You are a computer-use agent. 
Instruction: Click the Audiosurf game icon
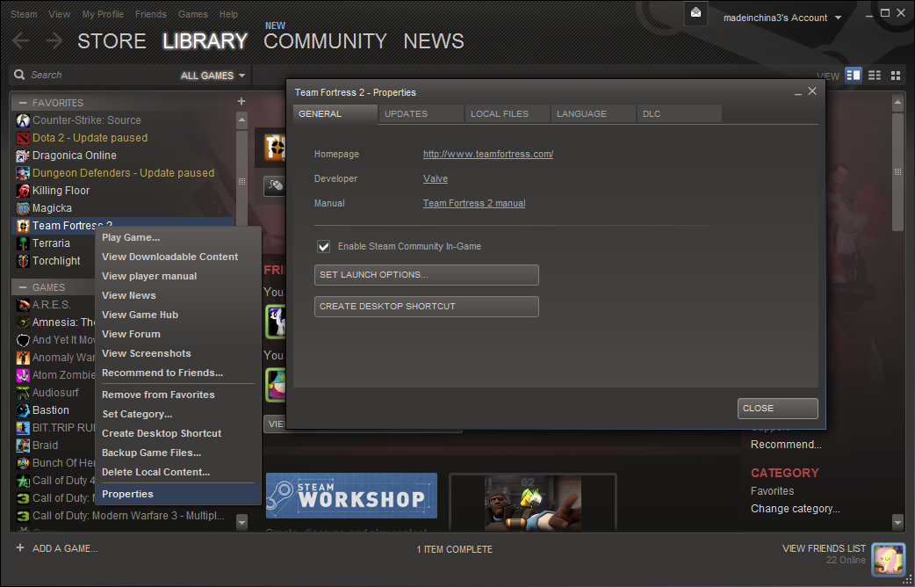(x=23, y=393)
